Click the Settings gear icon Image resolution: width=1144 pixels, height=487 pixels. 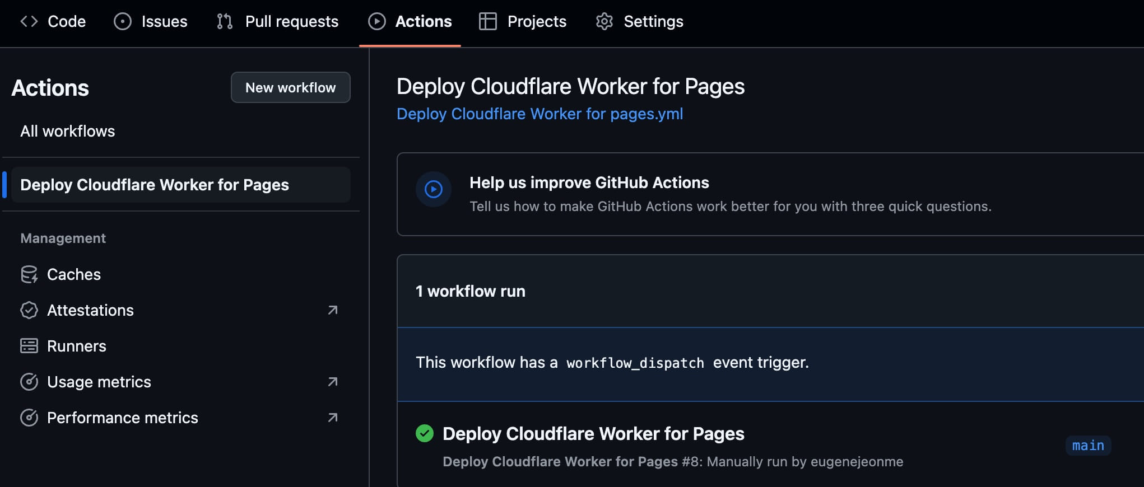tap(604, 21)
